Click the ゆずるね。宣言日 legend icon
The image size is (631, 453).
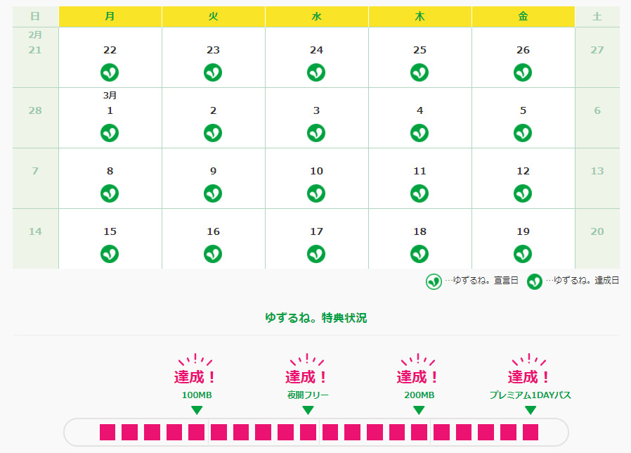(434, 281)
